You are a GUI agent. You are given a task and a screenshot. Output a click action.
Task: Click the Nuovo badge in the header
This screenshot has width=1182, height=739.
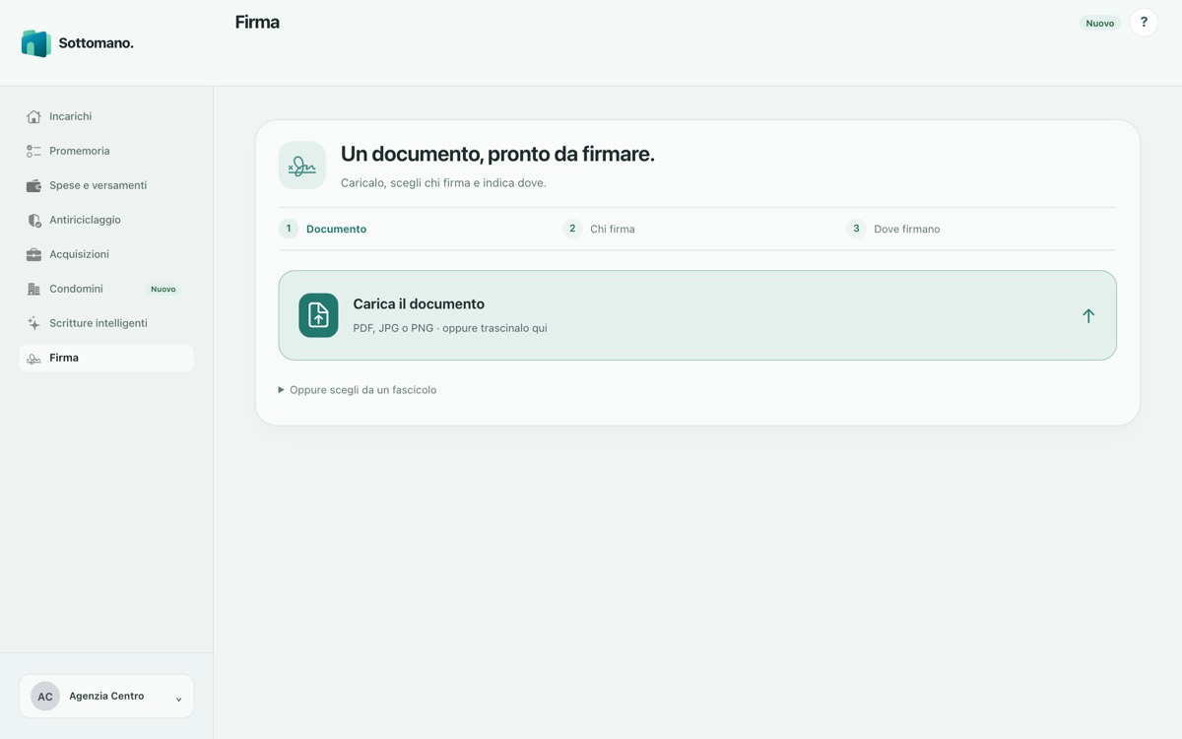coord(1100,23)
